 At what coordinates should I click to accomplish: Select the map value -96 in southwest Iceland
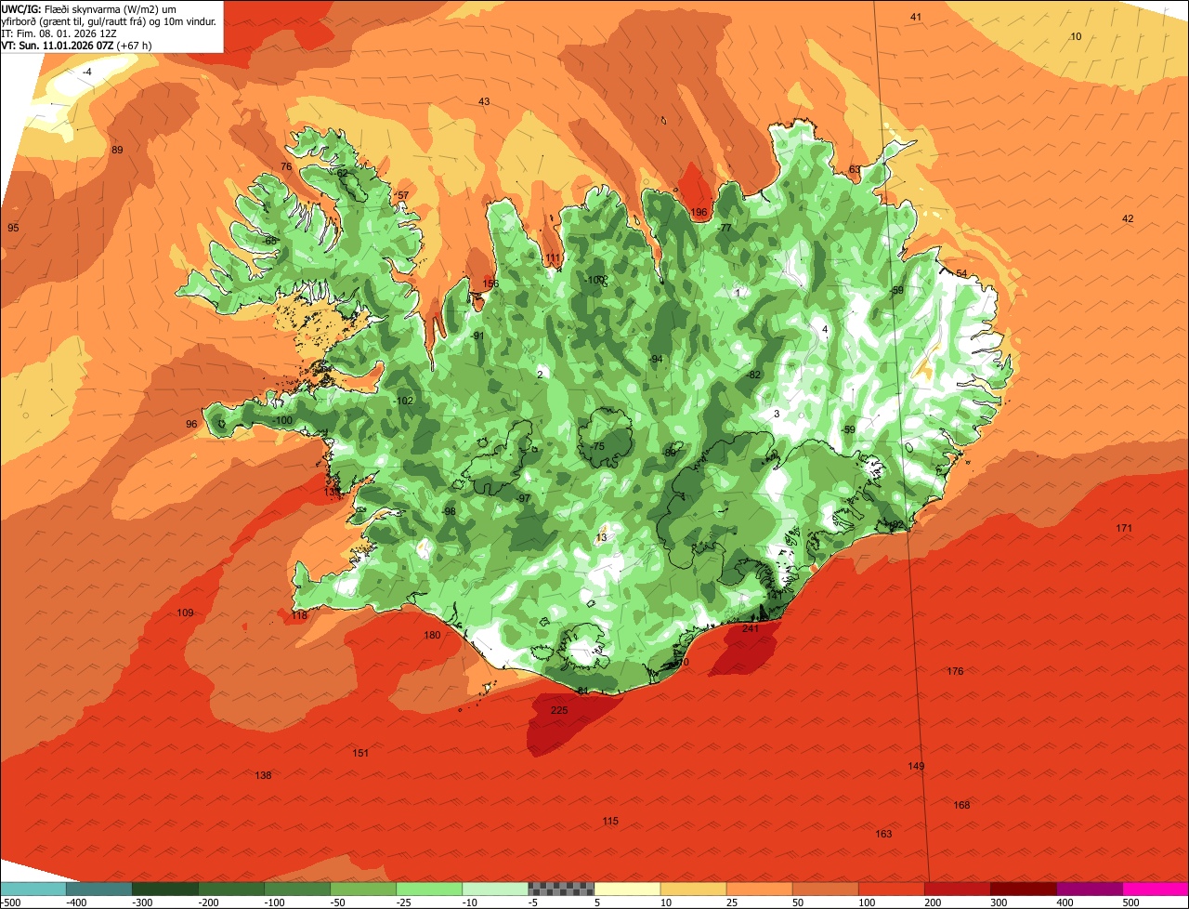pyautogui.click(x=449, y=511)
